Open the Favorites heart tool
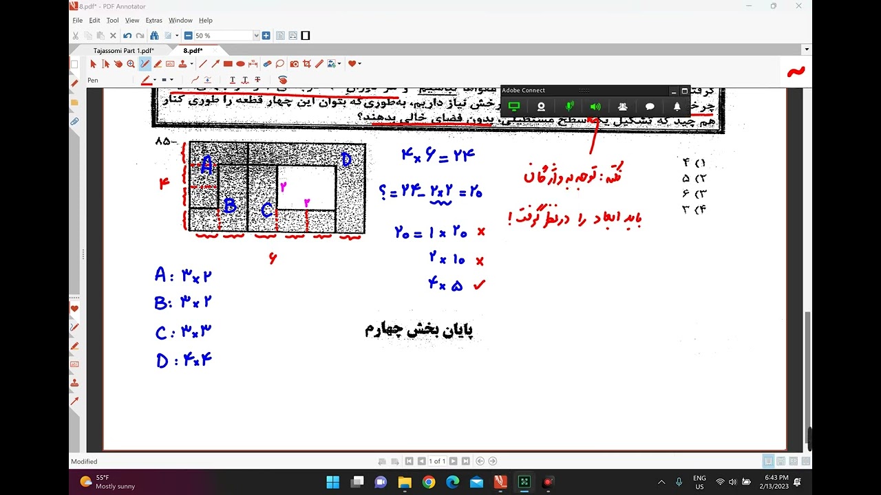Viewport: 881px width, 495px height. click(x=352, y=64)
